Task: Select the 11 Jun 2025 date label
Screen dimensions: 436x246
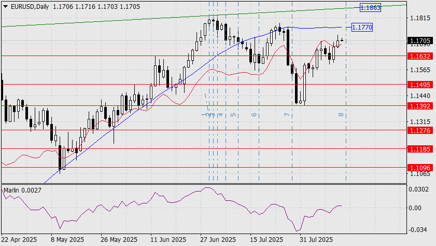Action: coord(168,240)
